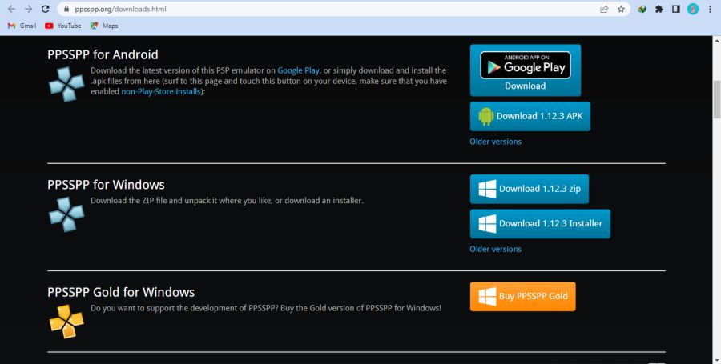
Task: Open Gmail bookmark
Action: (x=22, y=26)
